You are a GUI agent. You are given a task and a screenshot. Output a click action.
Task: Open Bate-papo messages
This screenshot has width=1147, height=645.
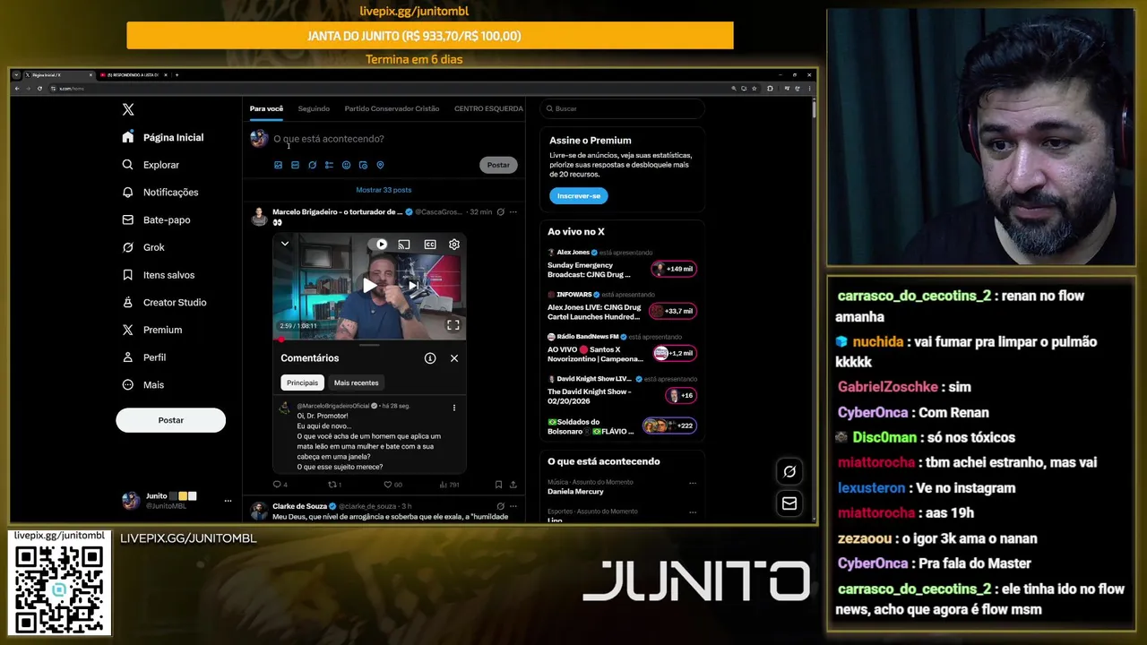pos(156,219)
